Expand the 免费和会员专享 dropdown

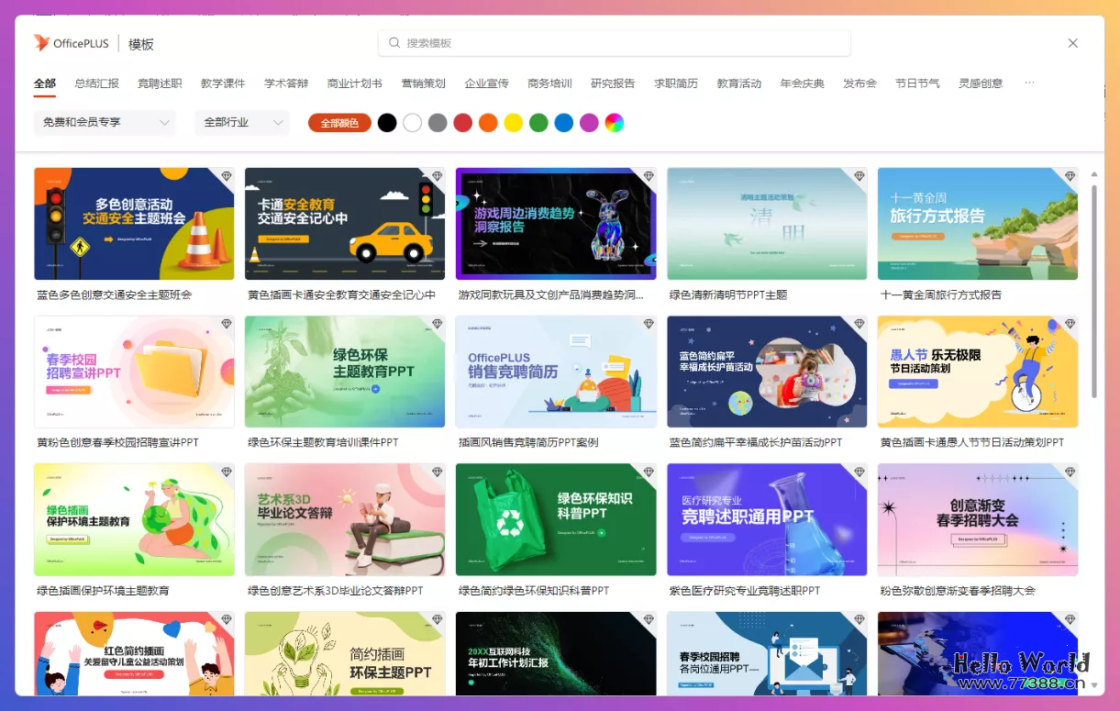[105, 123]
